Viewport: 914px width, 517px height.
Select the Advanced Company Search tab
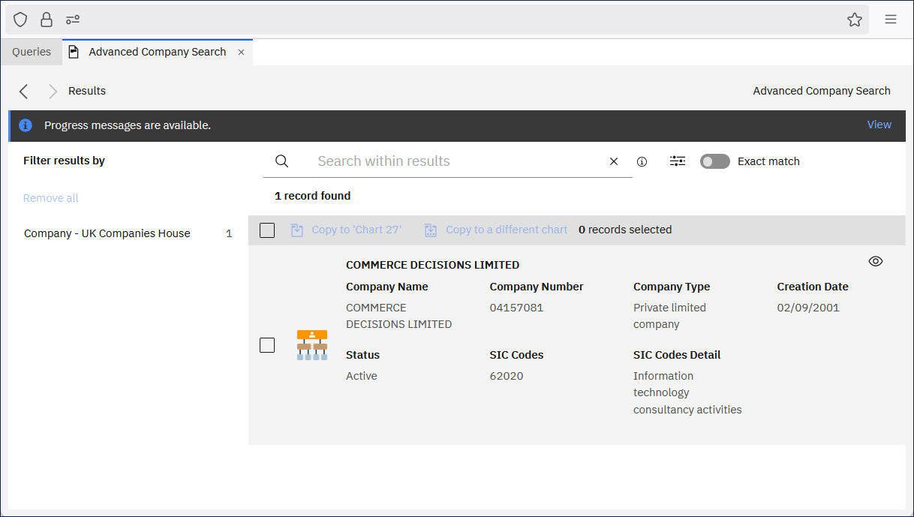[x=158, y=52]
